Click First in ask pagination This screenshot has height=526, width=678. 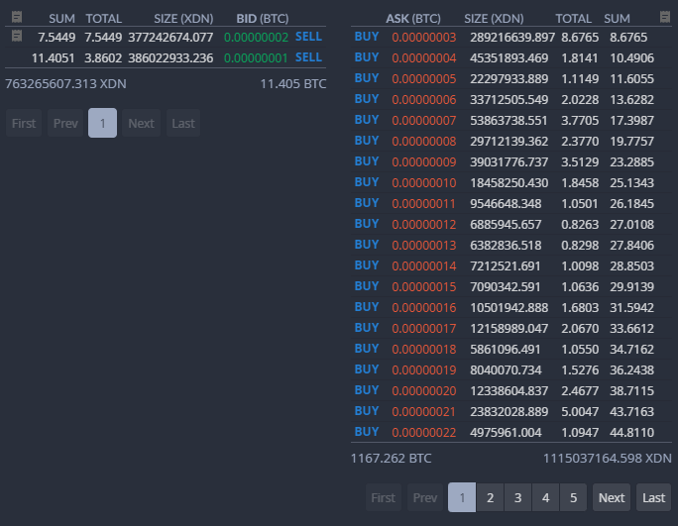click(x=384, y=497)
